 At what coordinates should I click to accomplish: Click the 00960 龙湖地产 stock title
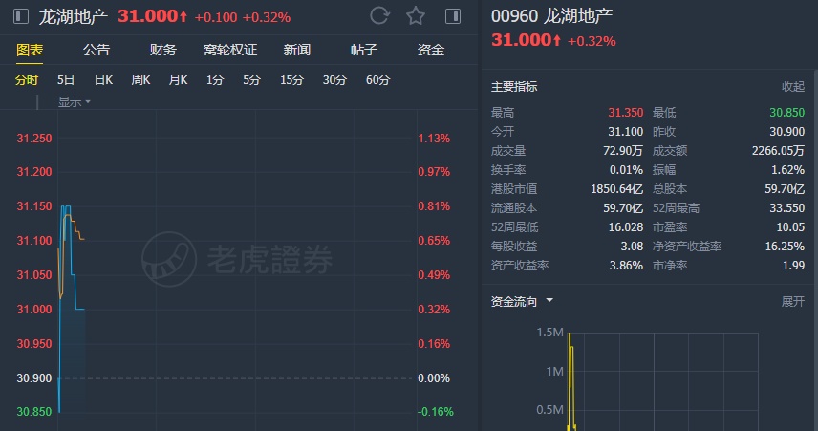(552, 16)
